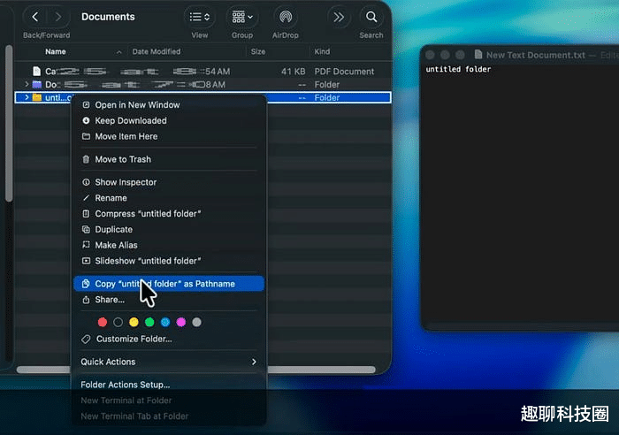Apply the red color tag
Viewport: 619px width, 435px height.
(x=102, y=322)
